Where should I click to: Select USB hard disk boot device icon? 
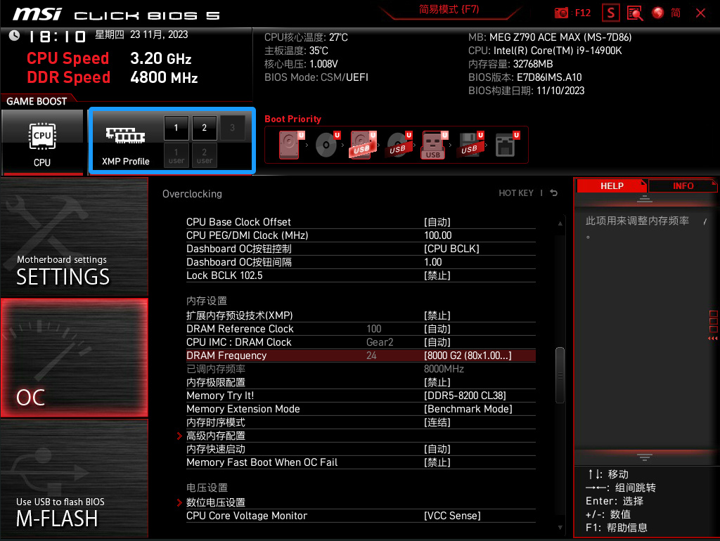[363, 145]
